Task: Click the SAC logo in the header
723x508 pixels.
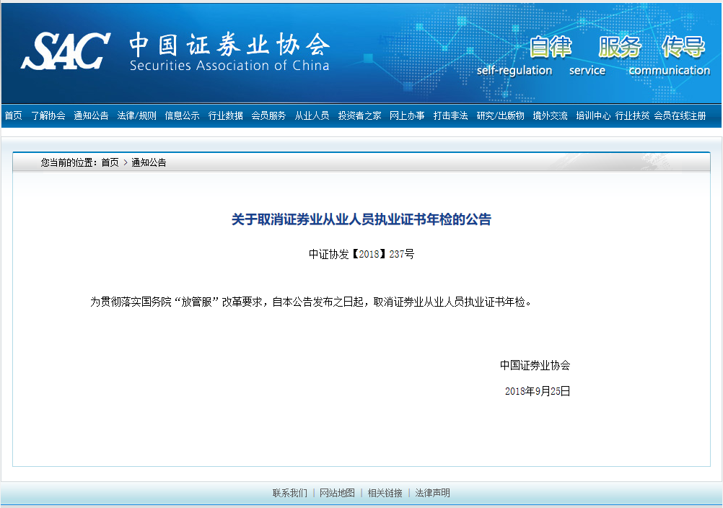Action: coord(66,51)
